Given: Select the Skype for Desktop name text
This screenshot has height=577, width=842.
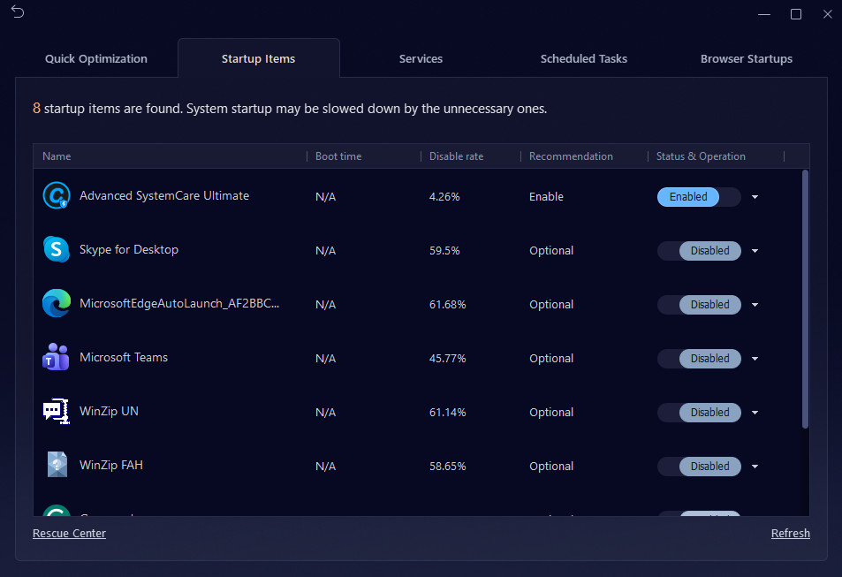Looking at the screenshot, I should 129,250.
